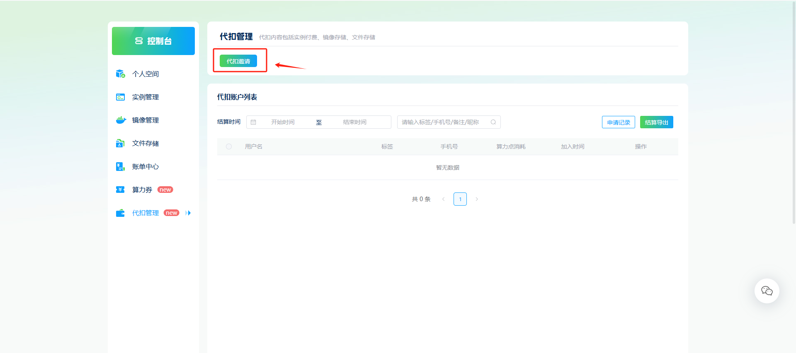
Task: Click the tag/phone/remark search field
Action: coord(449,122)
